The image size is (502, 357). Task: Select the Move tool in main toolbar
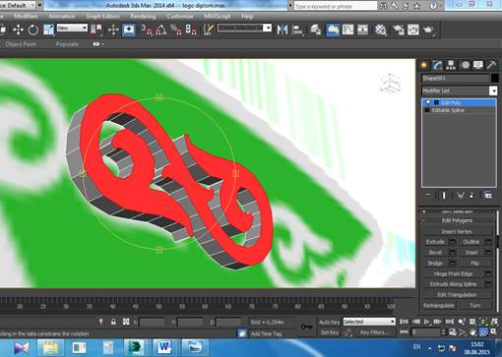[x=18, y=30]
